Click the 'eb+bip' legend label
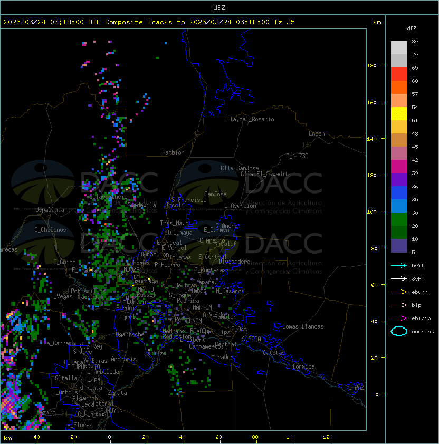The image size is (439, 444). tap(421, 318)
